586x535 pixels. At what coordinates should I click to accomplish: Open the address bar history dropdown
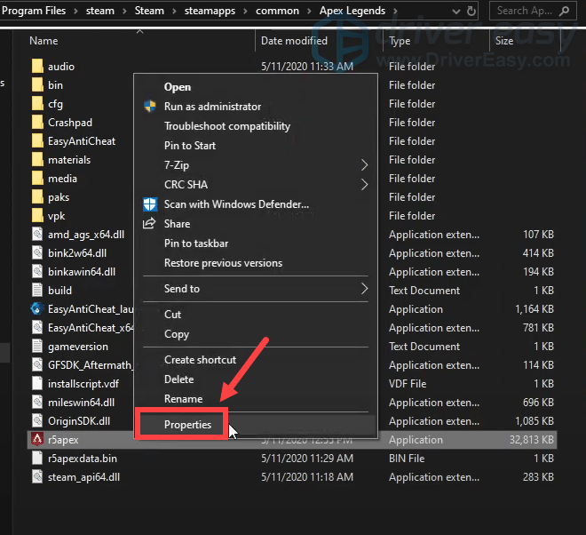(x=456, y=12)
